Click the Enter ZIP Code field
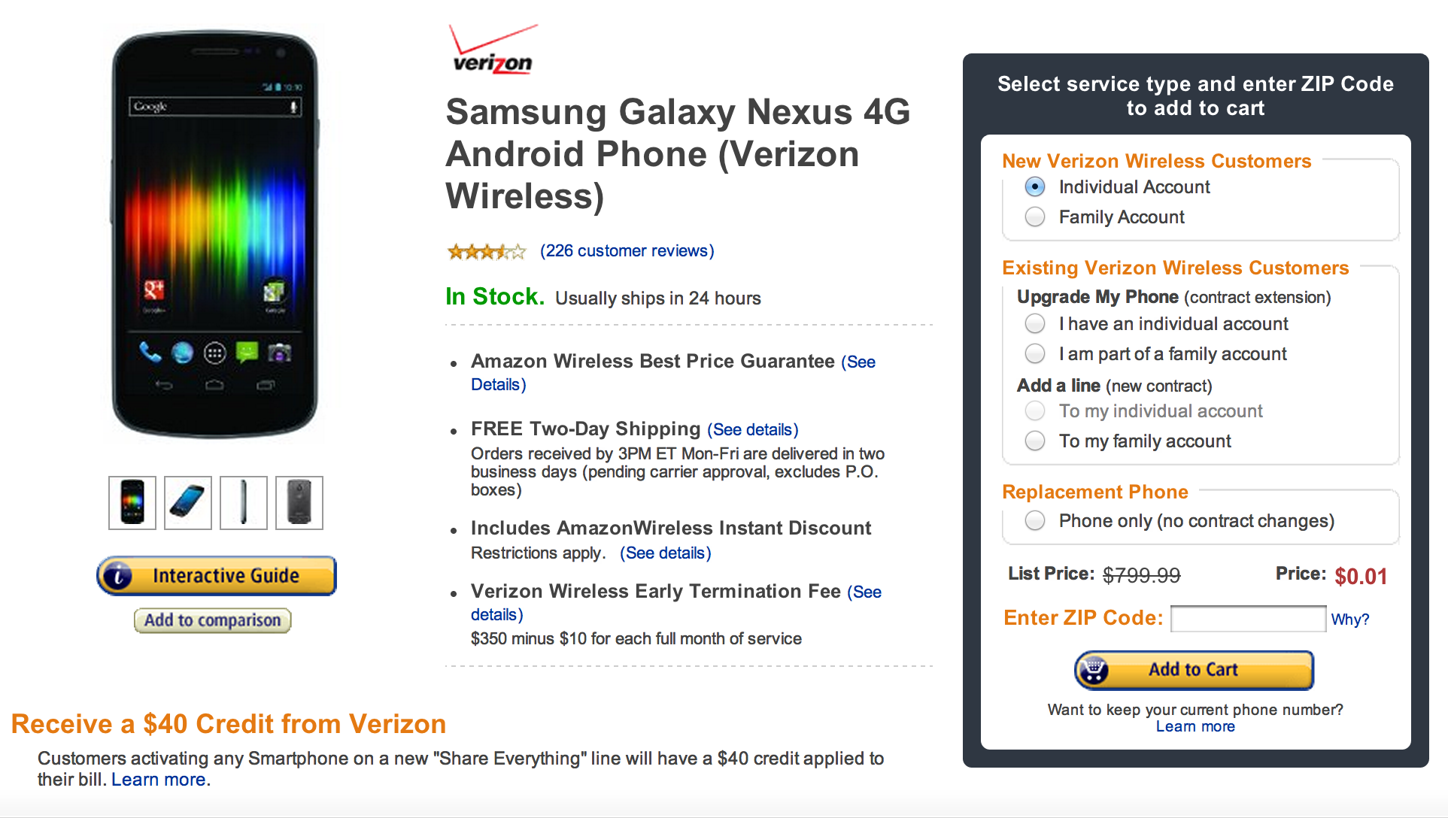This screenshot has width=1448, height=818. (1248, 620)
